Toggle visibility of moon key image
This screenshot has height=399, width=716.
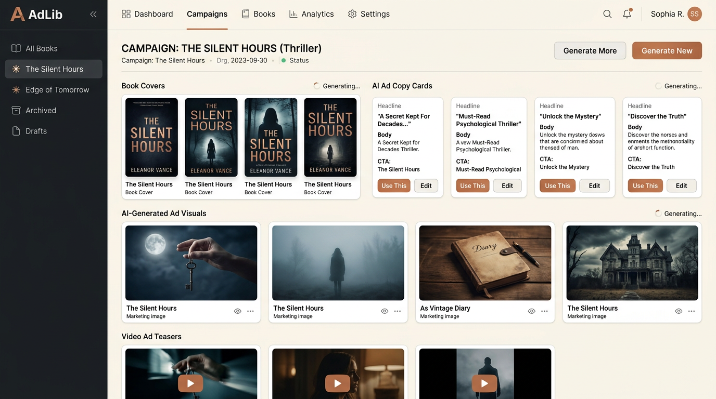click(237, 311)
